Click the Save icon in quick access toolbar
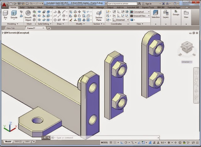The width and height of the screenshot is (201, 147). click(x=19, y=3)
